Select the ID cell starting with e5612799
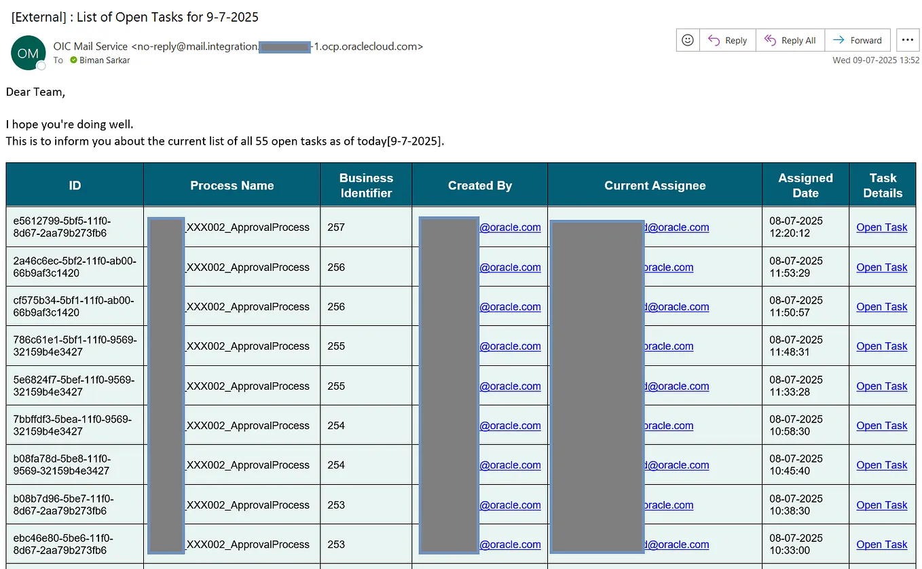The image size is (922, 569). point(75,227)
